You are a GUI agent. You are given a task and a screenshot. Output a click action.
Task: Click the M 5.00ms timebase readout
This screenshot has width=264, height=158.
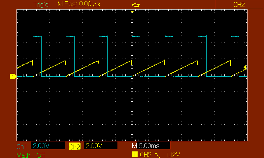(151, 145)
